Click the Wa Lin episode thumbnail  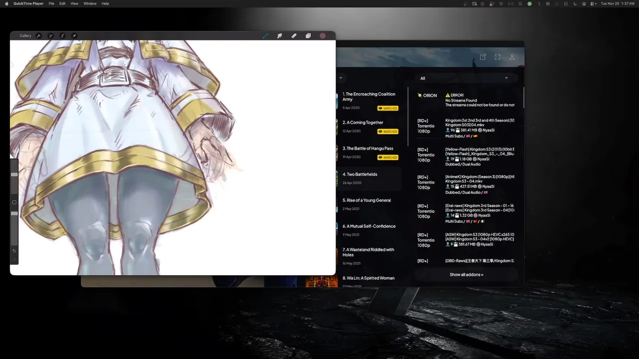[321, 281]
